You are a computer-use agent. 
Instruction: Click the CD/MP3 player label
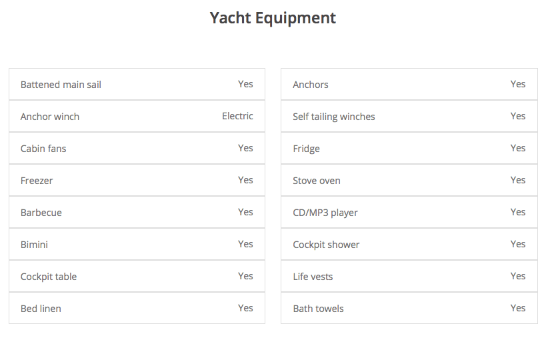pyautogui.click(x=325, y=213)
